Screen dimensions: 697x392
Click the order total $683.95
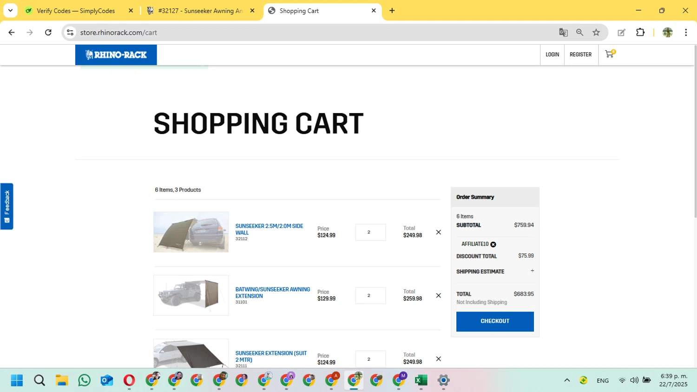524,294
